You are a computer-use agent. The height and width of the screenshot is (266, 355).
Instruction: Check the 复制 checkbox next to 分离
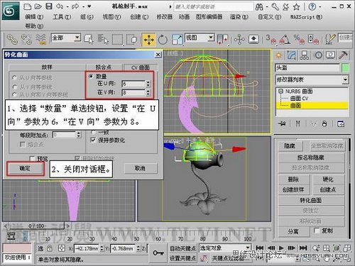click(317, 231)
